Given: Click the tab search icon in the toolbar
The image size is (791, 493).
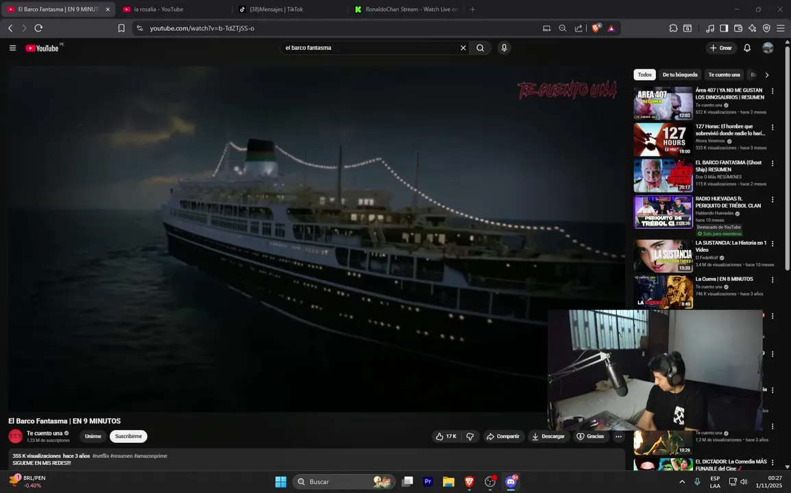Looking at the screenshot, I should (687, 28).
